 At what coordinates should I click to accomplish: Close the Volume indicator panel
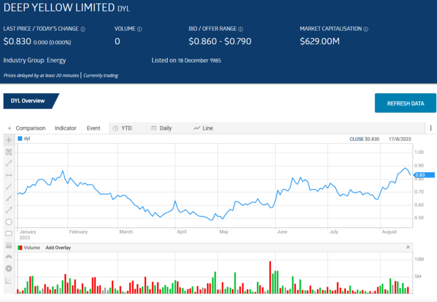408,247
